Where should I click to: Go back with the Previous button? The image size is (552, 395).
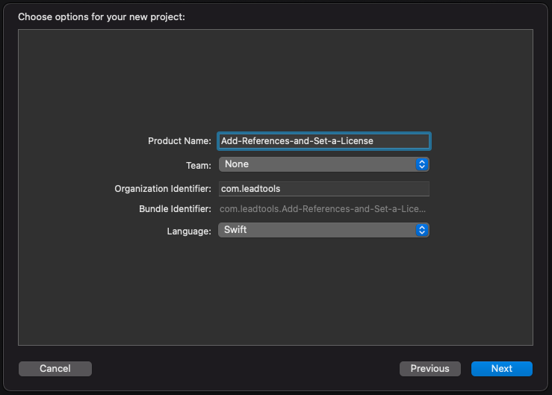[429, 368]
